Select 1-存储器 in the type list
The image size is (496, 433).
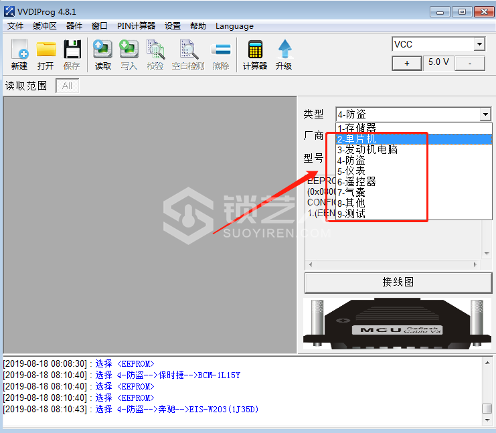(x=414, y=128)
